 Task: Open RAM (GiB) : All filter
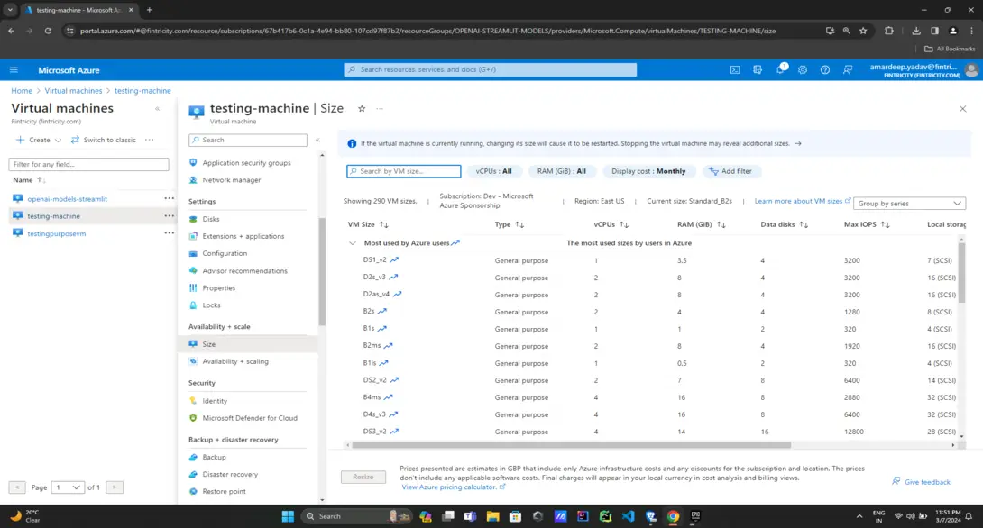[x=562, y=171]
